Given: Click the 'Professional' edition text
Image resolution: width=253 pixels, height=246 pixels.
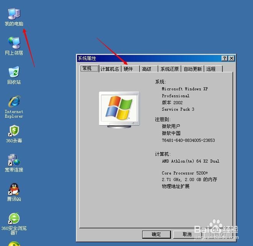Looking at the screenshot, I should click(176, 96).
